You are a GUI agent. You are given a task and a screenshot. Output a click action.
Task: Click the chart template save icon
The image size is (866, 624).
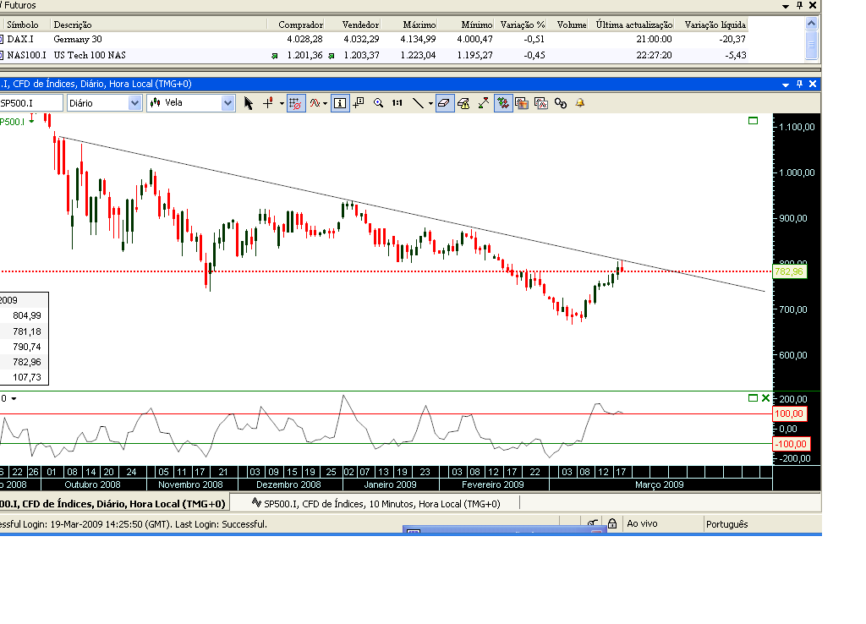pos(522,103)
